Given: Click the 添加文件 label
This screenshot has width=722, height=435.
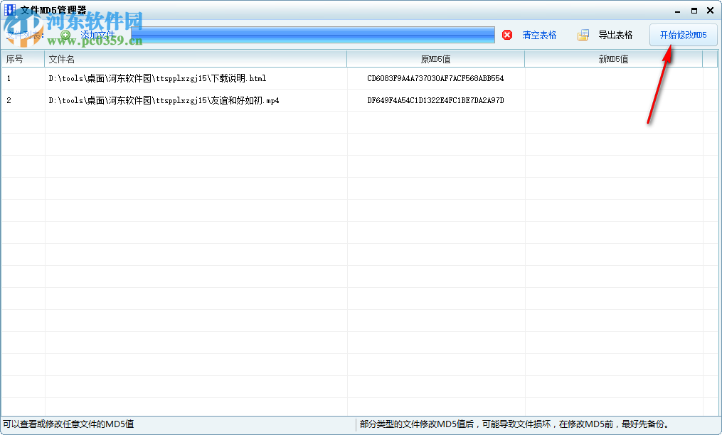Looking at the screenshot, I should click(x=97, y=35).
